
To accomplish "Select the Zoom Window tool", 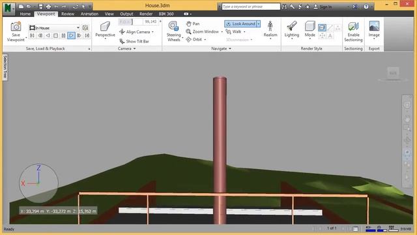I will (x=203, y=31).
